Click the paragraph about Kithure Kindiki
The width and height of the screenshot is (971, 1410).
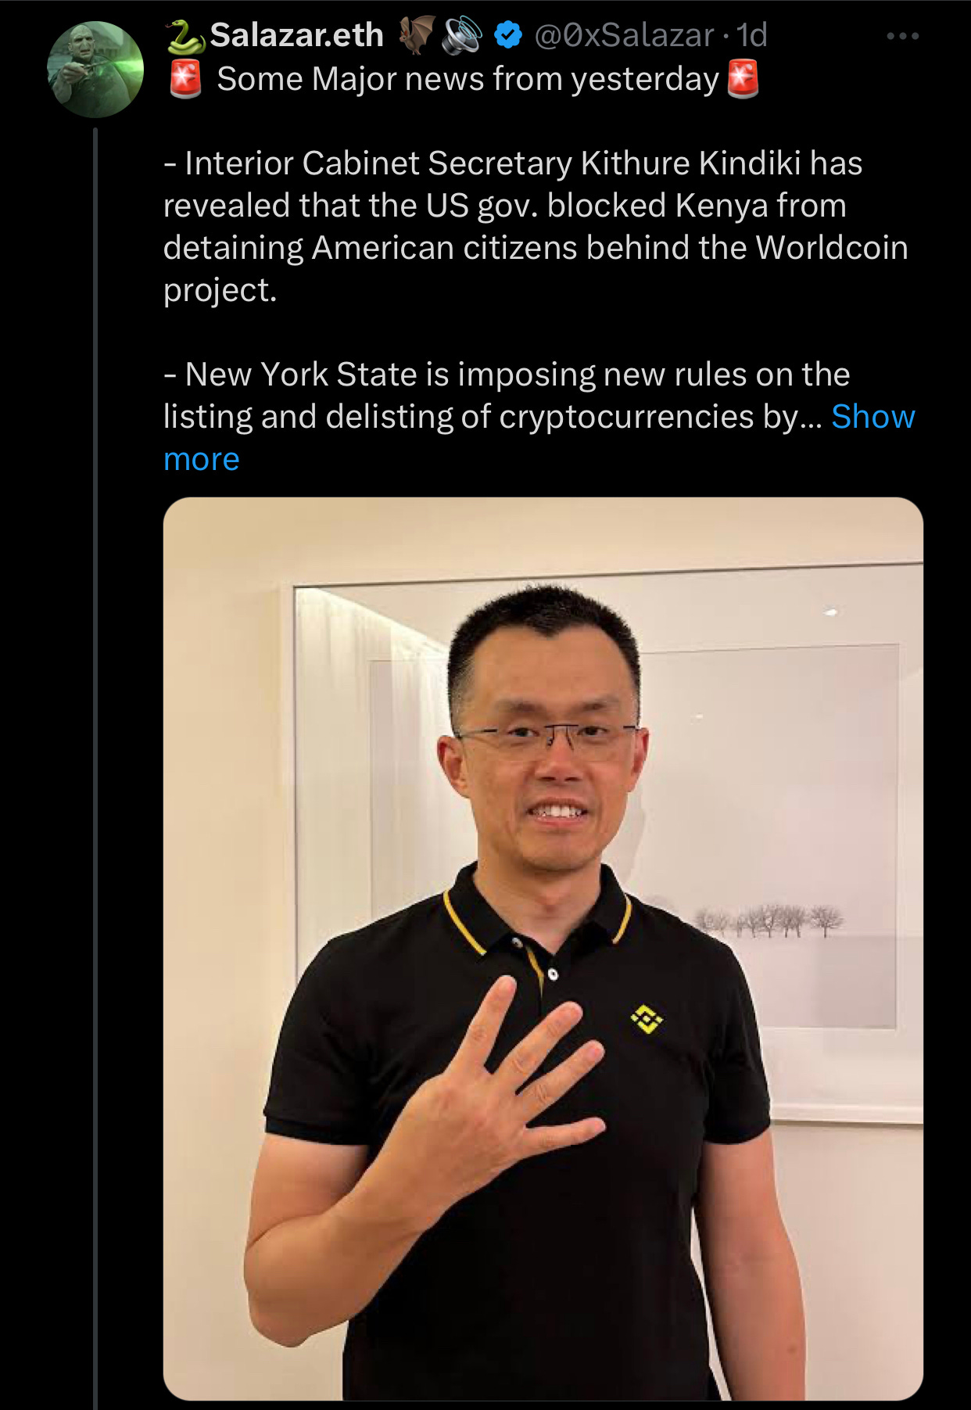536,227
